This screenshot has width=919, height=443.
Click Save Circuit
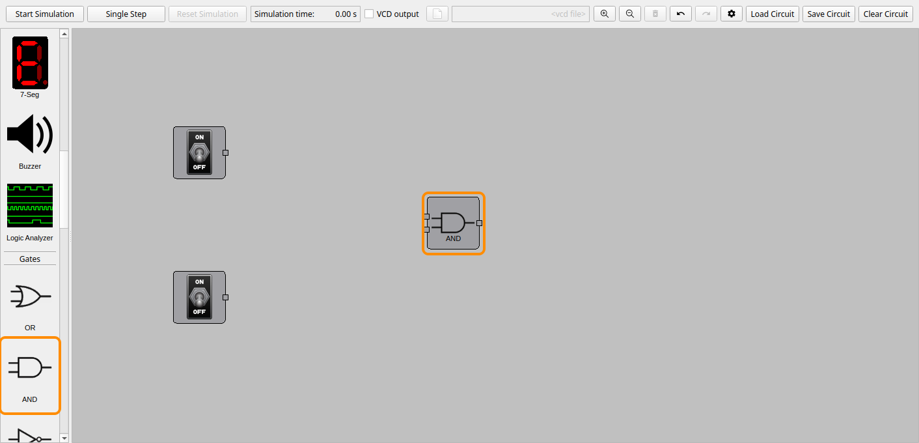(829, 14)
